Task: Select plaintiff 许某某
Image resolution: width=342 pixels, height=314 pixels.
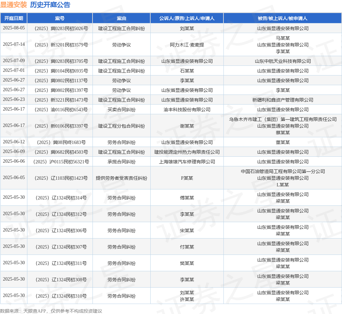Action: tap(187, 300)
